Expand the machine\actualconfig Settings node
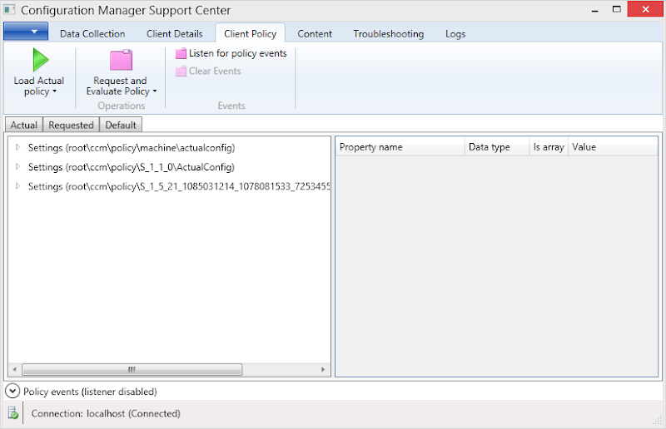This screenshot has width=666, height=429. pos(17,147)
